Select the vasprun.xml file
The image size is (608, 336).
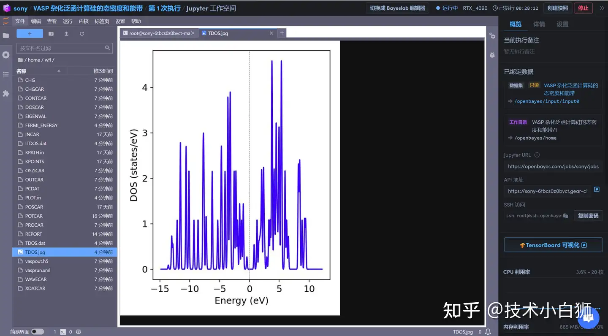(65, 270)
